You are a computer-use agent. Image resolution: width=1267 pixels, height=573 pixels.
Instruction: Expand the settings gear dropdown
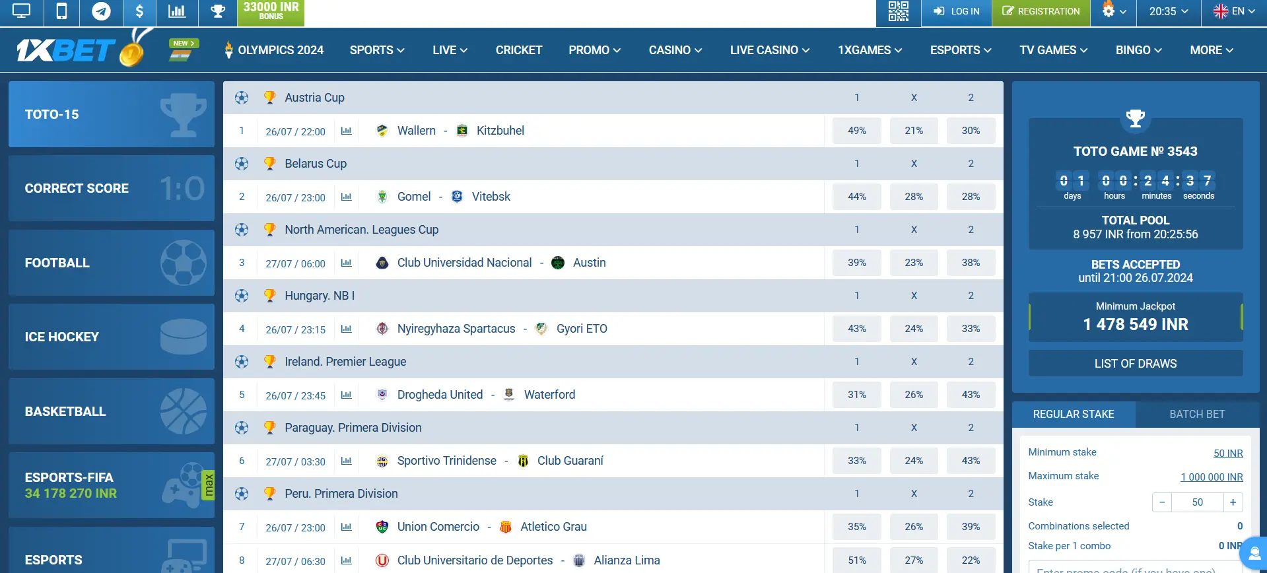point(1113,11)
